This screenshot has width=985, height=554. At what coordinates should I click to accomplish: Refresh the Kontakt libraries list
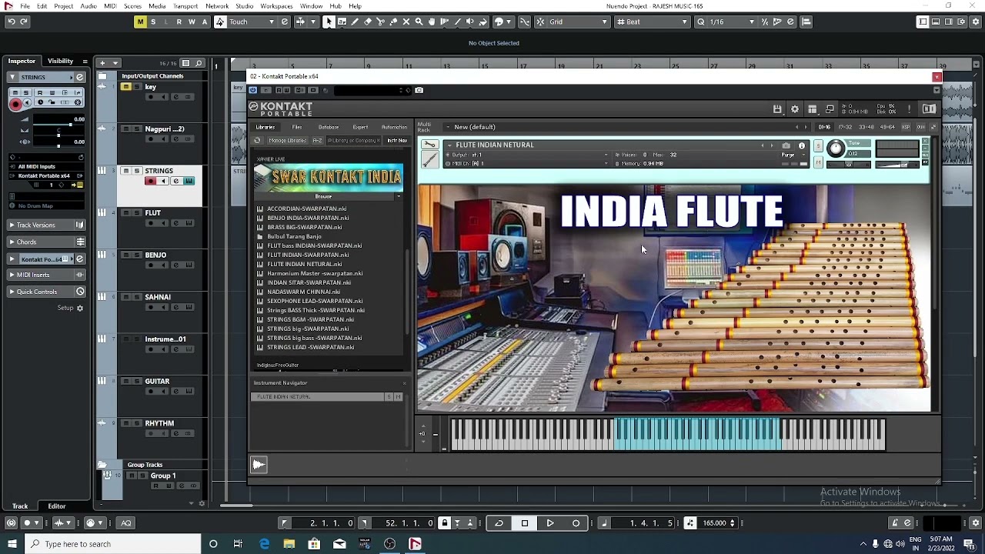tap(258, 141)
